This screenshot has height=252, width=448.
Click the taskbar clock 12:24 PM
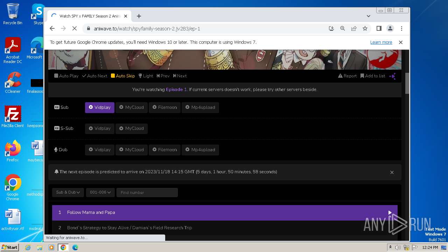pos(430,247)
